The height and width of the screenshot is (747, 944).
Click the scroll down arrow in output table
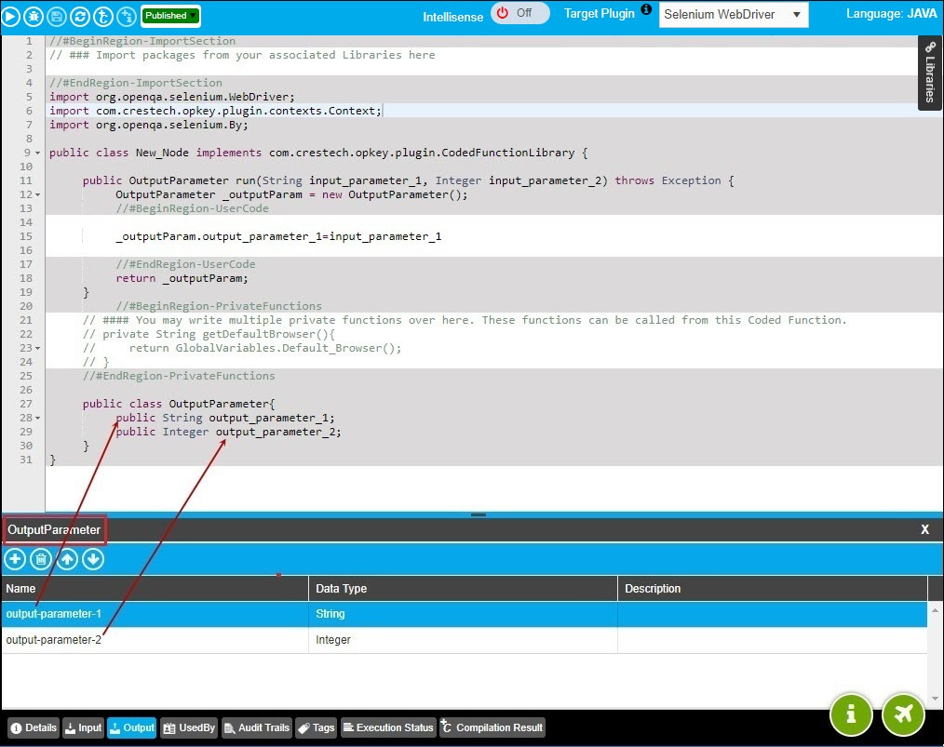(x=935, y=699)
